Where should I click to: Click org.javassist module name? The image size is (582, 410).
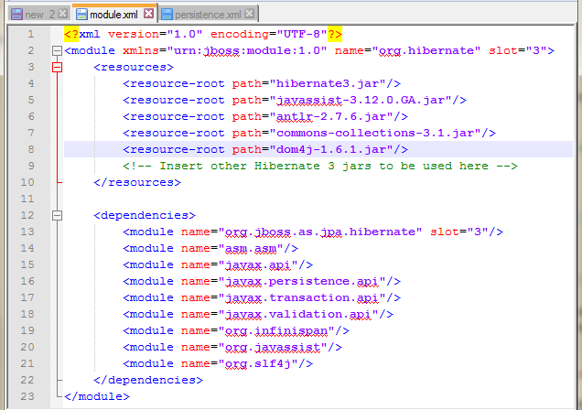pyautogui.click(x=273, y=347)
